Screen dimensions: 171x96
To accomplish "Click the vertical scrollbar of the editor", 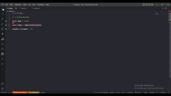I will pos(170,50).
